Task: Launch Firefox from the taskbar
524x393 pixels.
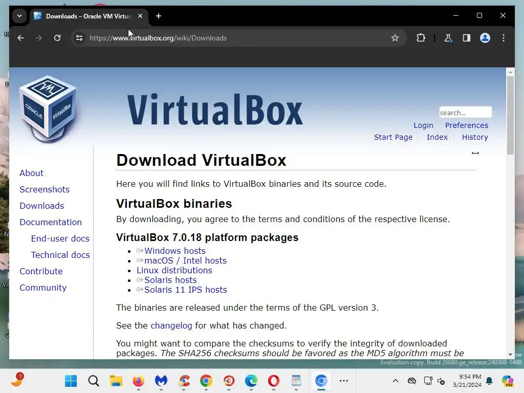Action: [138, 381]
